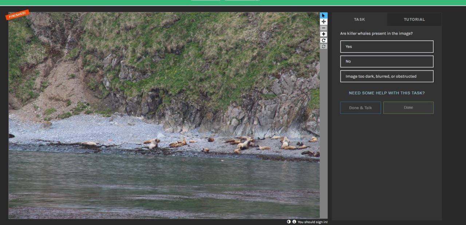Image resolution: width=466 pixels, height=225 pixels.
Task: Choose 'Image too dark, blurred, or obstructed'
Action: 387,76
